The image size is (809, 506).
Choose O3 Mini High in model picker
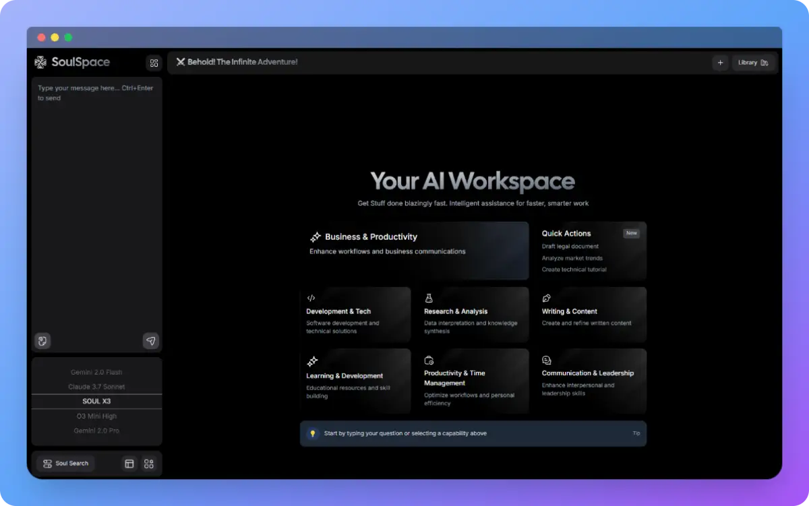tap(96, 416)
